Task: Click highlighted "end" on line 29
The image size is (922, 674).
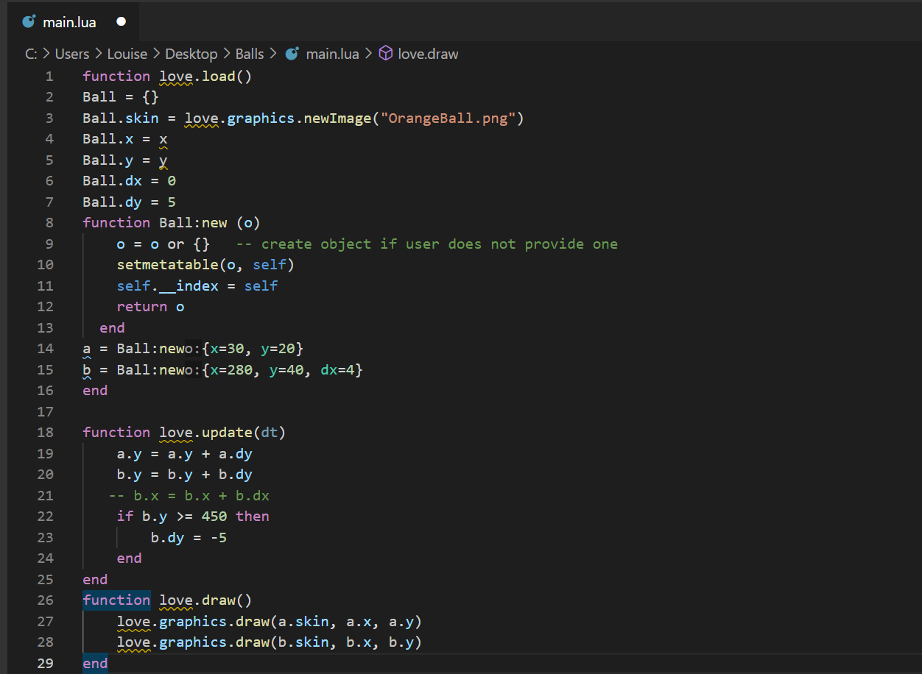Action: [x=95, y=663]
